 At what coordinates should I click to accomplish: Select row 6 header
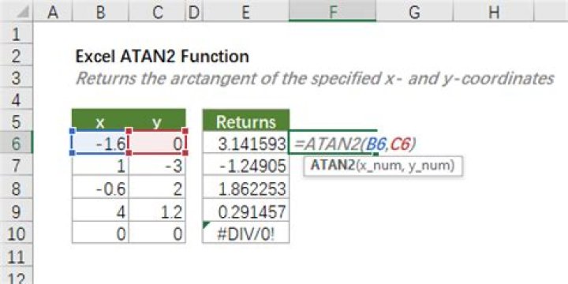[17, 144]
